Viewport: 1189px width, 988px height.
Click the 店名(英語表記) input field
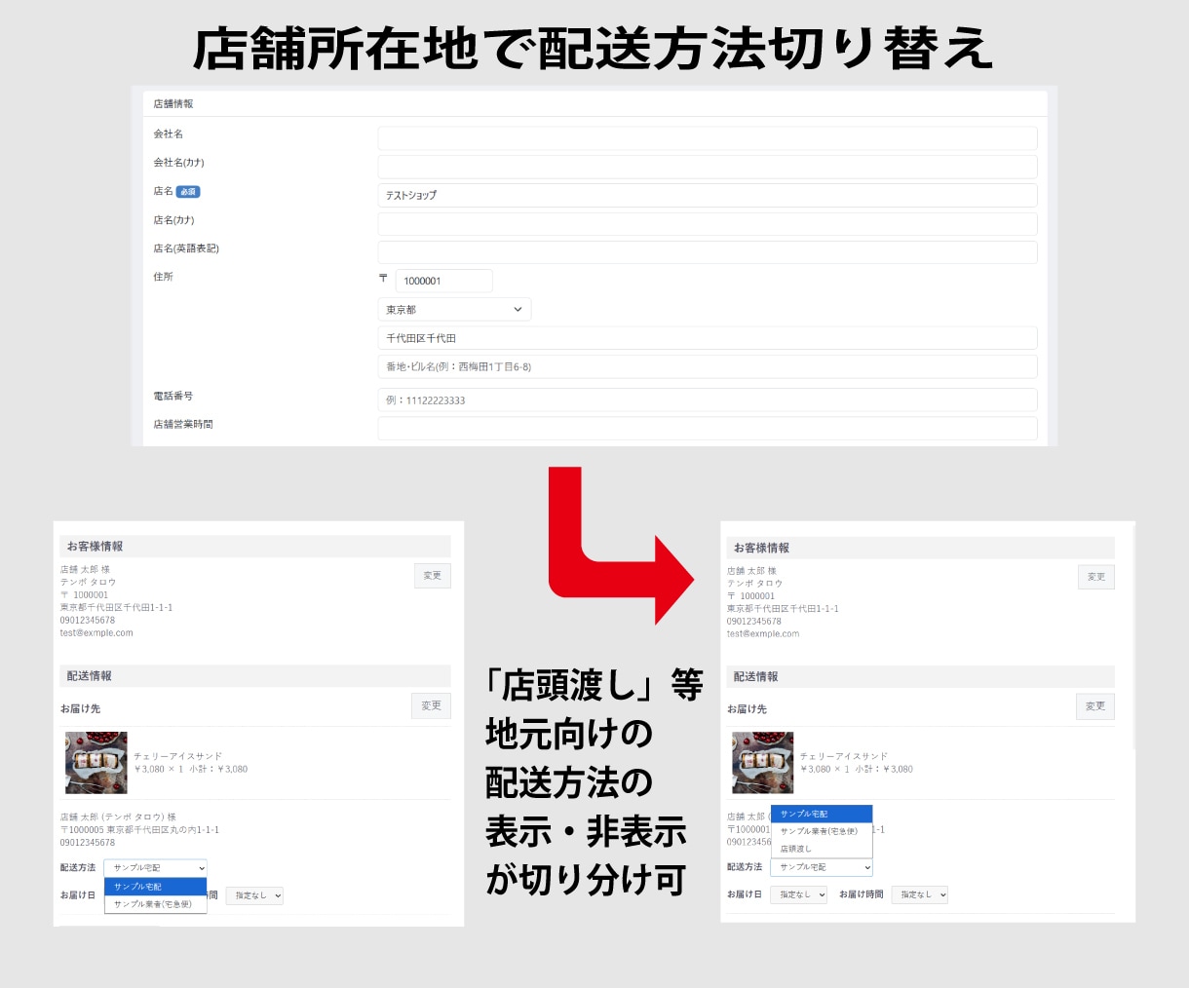708,251
